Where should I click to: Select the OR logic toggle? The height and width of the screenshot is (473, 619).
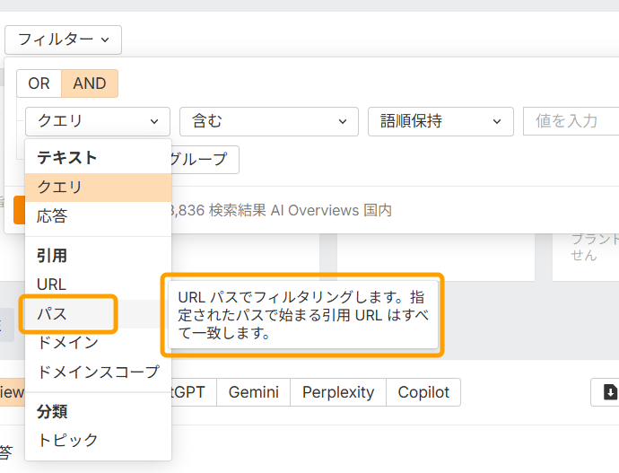[39, 83]
